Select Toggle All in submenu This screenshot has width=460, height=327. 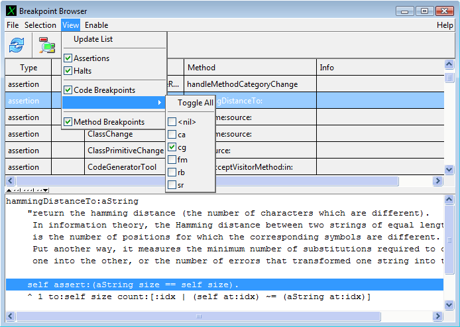(195, 103)
